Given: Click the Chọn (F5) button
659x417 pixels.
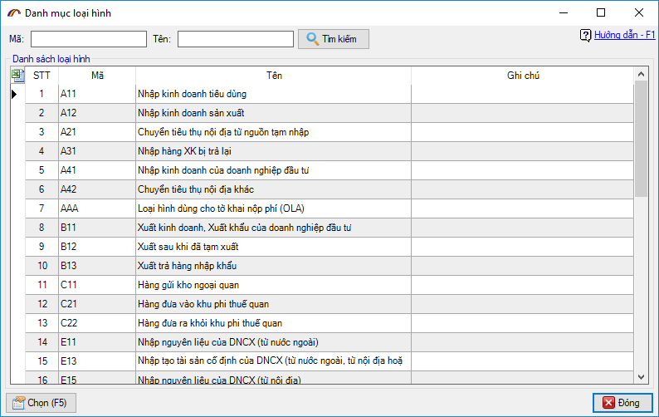Looking at the screenshot, I should point(41,403).
